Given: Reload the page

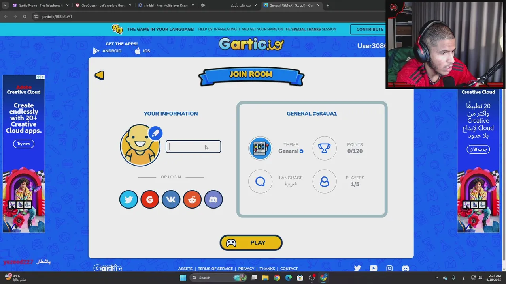Looking at the screenshot, I should [25, 17].
